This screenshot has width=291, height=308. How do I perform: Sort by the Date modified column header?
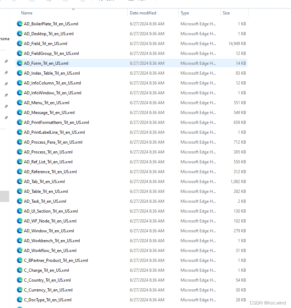click(143, 13)
